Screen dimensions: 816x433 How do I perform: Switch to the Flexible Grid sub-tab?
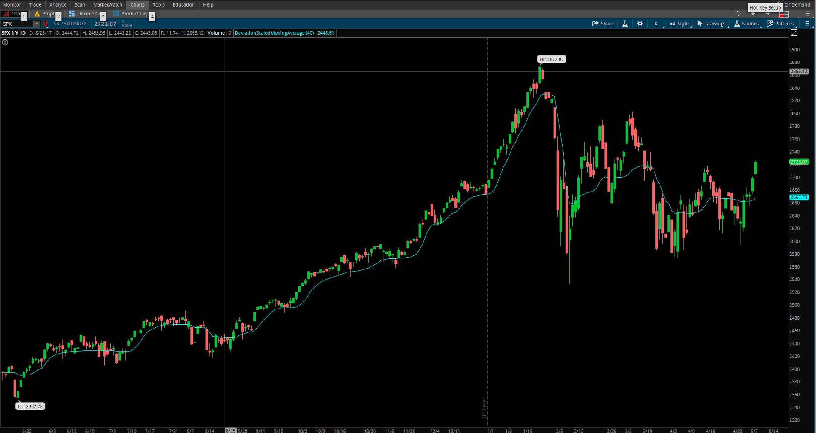[x=87, y=14]
